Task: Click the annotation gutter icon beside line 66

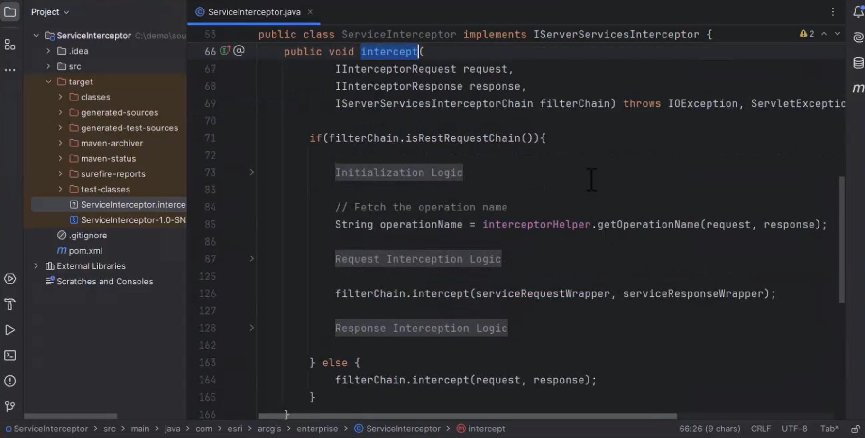Action: (x=239, y=51)
